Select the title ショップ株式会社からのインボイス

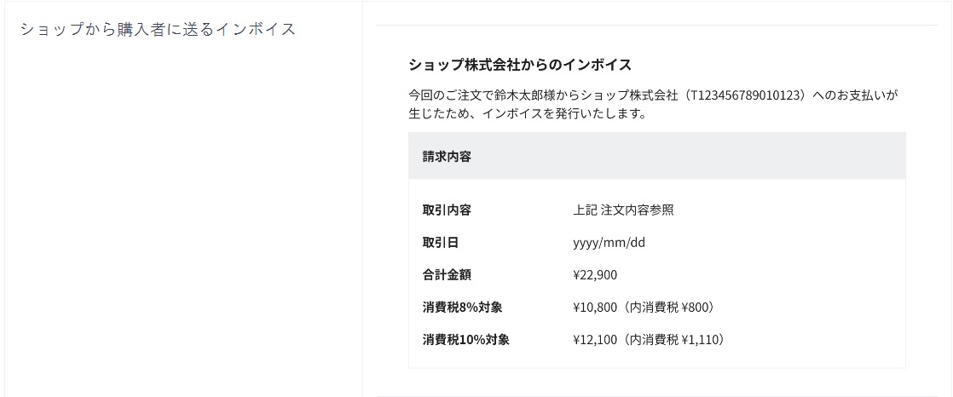(520, 65)
